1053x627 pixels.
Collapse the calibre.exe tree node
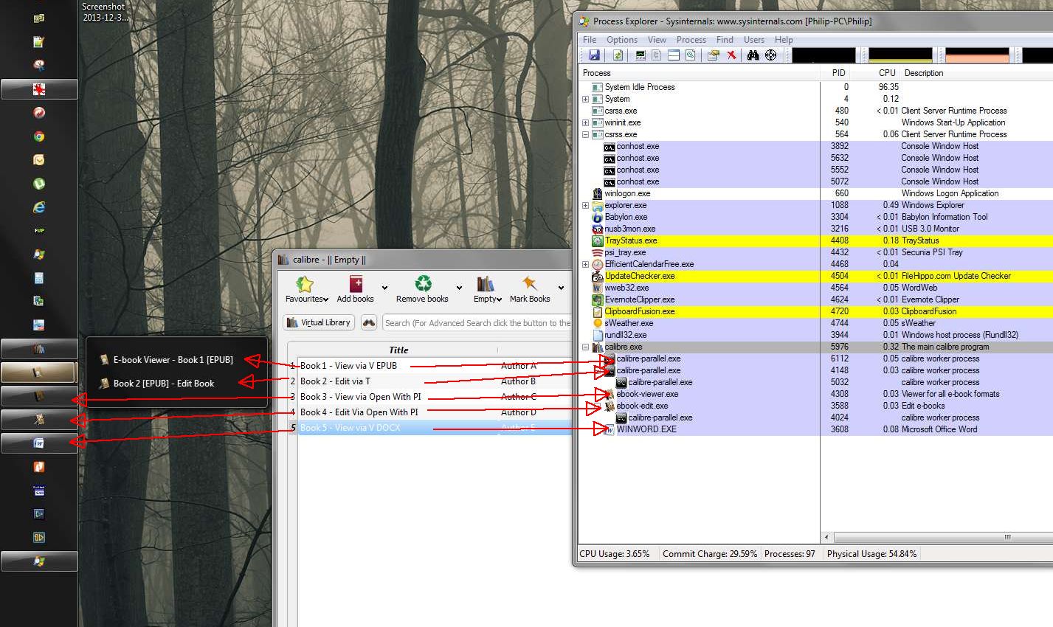(585, 347)
